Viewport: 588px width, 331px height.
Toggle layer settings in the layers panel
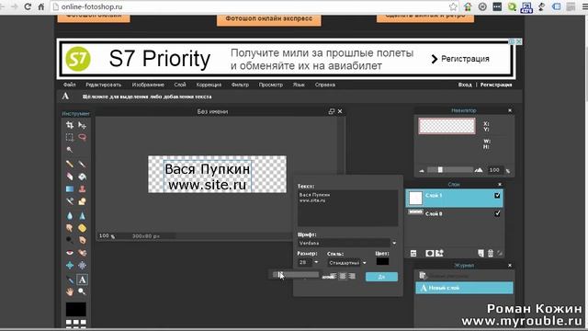413,254
